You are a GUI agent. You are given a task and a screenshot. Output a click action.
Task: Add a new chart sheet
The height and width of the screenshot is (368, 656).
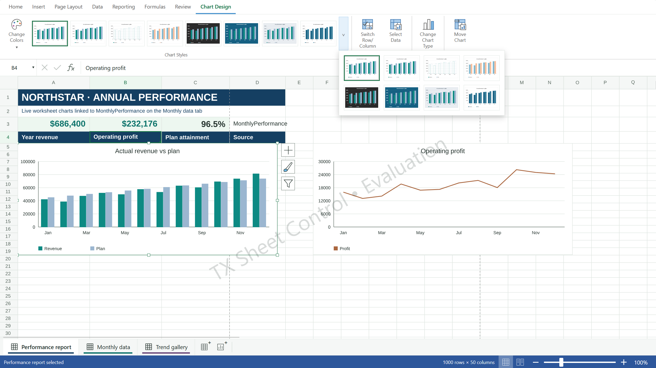coord(222,346)
